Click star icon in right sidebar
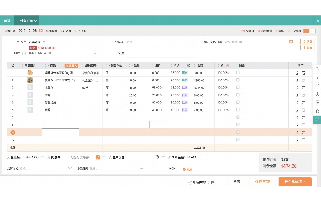This screenshot has width=321, height=202. tap(317, 111)
